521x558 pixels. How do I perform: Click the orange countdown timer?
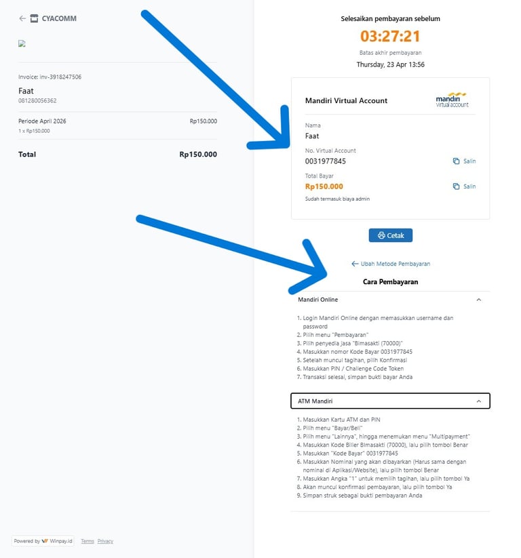(390, 36)
